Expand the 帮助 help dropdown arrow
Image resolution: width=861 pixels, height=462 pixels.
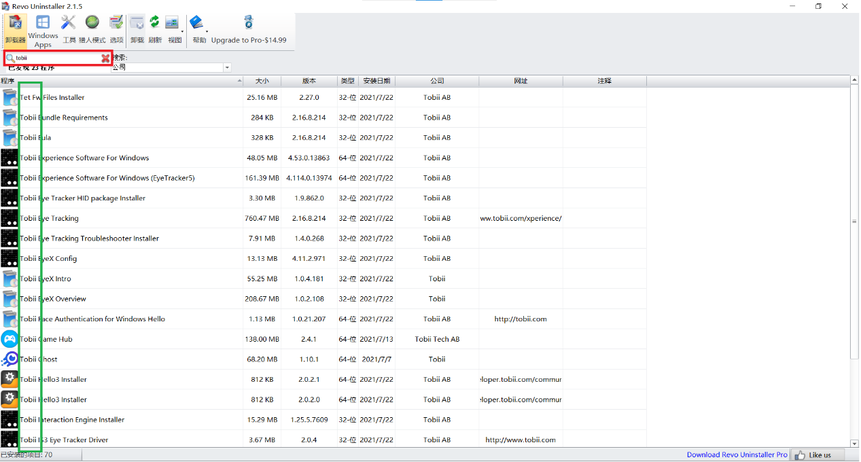click(x=207, y=31)
